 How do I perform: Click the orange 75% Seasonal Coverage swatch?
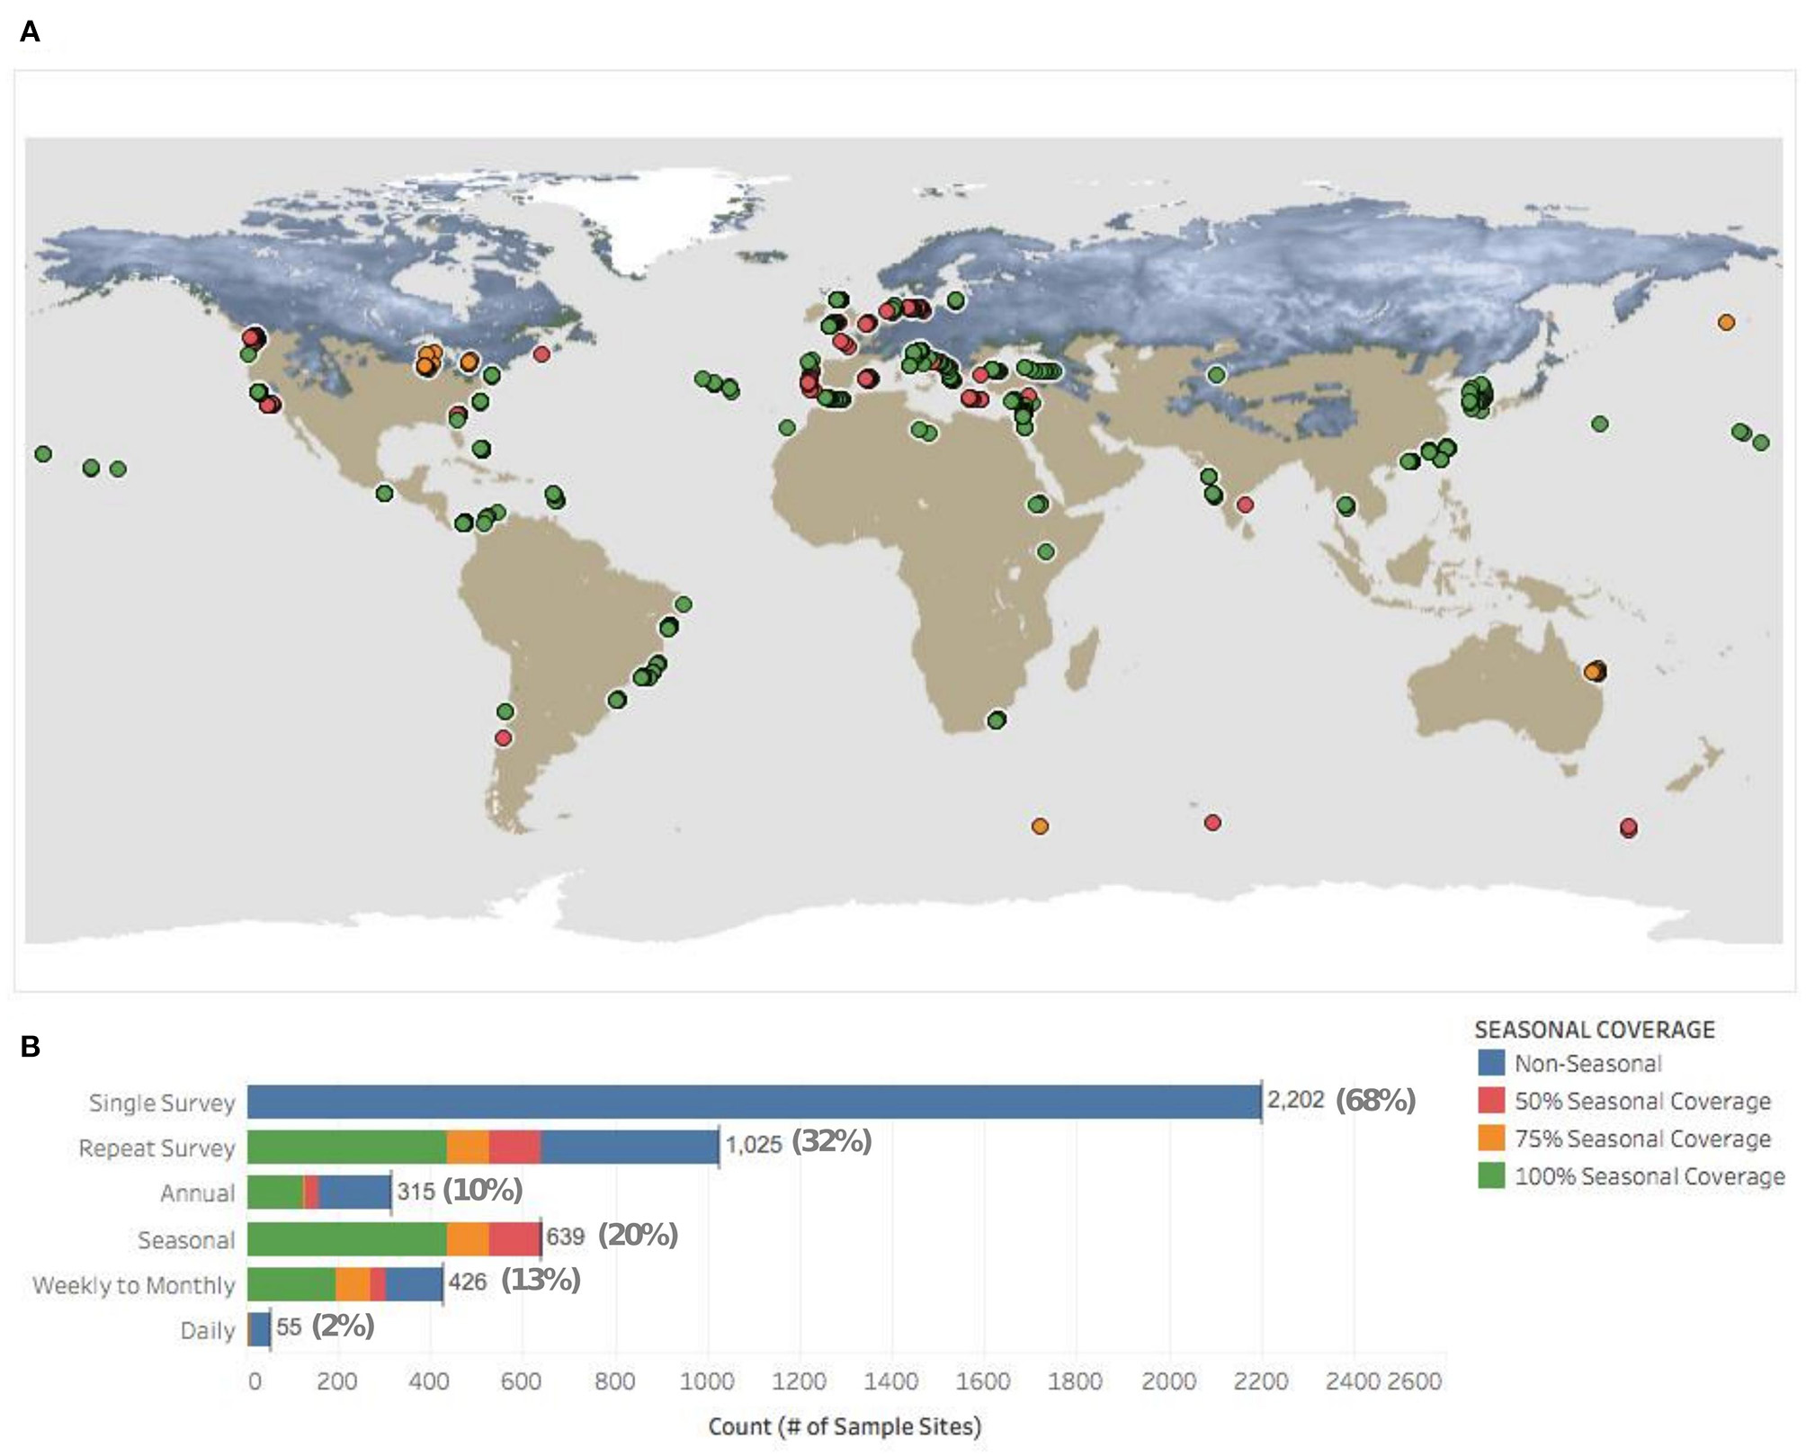click(1491, 1139)
